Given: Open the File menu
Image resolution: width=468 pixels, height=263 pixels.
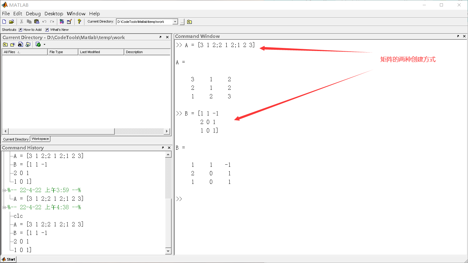Looking at the screenshot, I should (6, 13).
